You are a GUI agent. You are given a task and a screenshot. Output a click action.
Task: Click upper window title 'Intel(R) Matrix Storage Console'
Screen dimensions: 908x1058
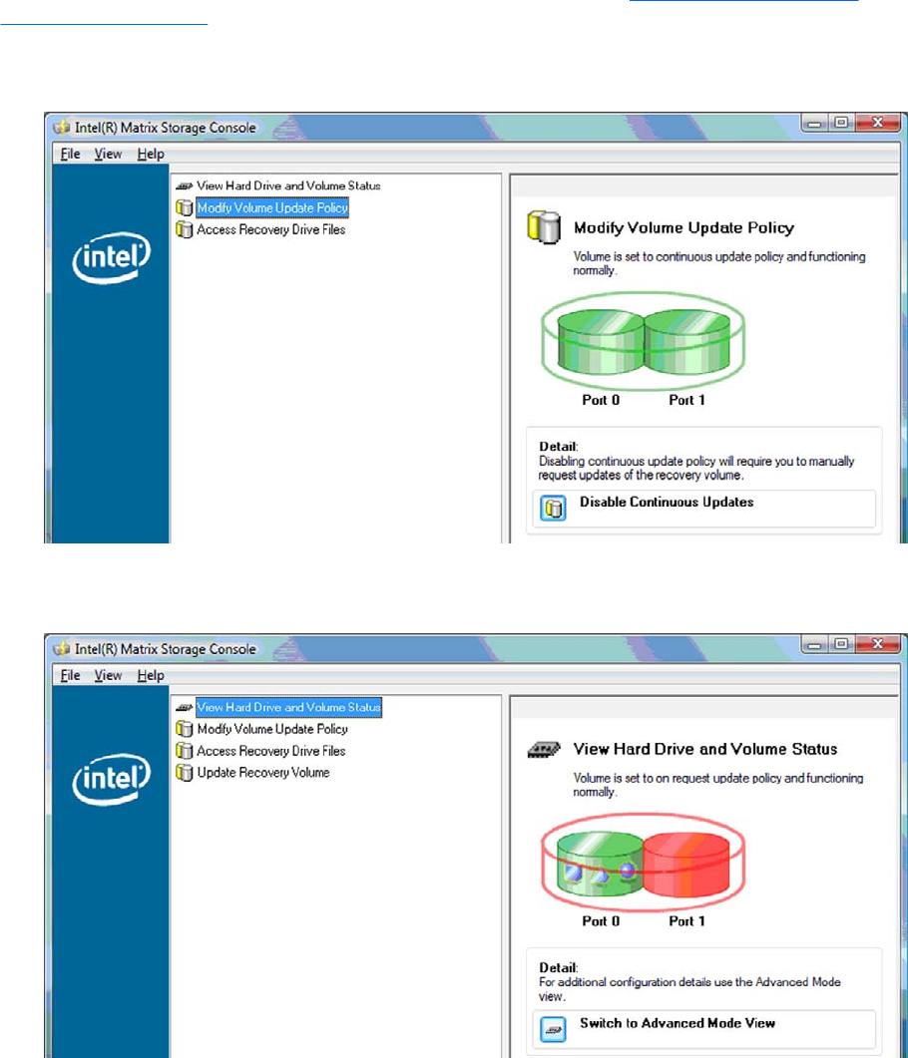[166, 128]
